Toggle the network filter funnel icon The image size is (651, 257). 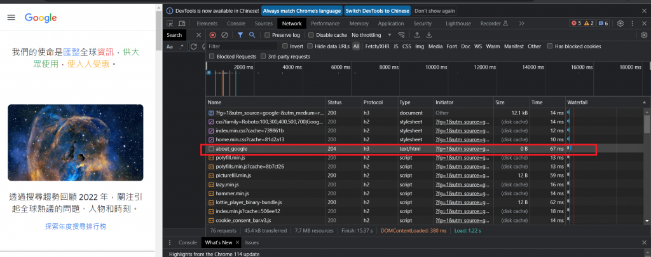240,35
